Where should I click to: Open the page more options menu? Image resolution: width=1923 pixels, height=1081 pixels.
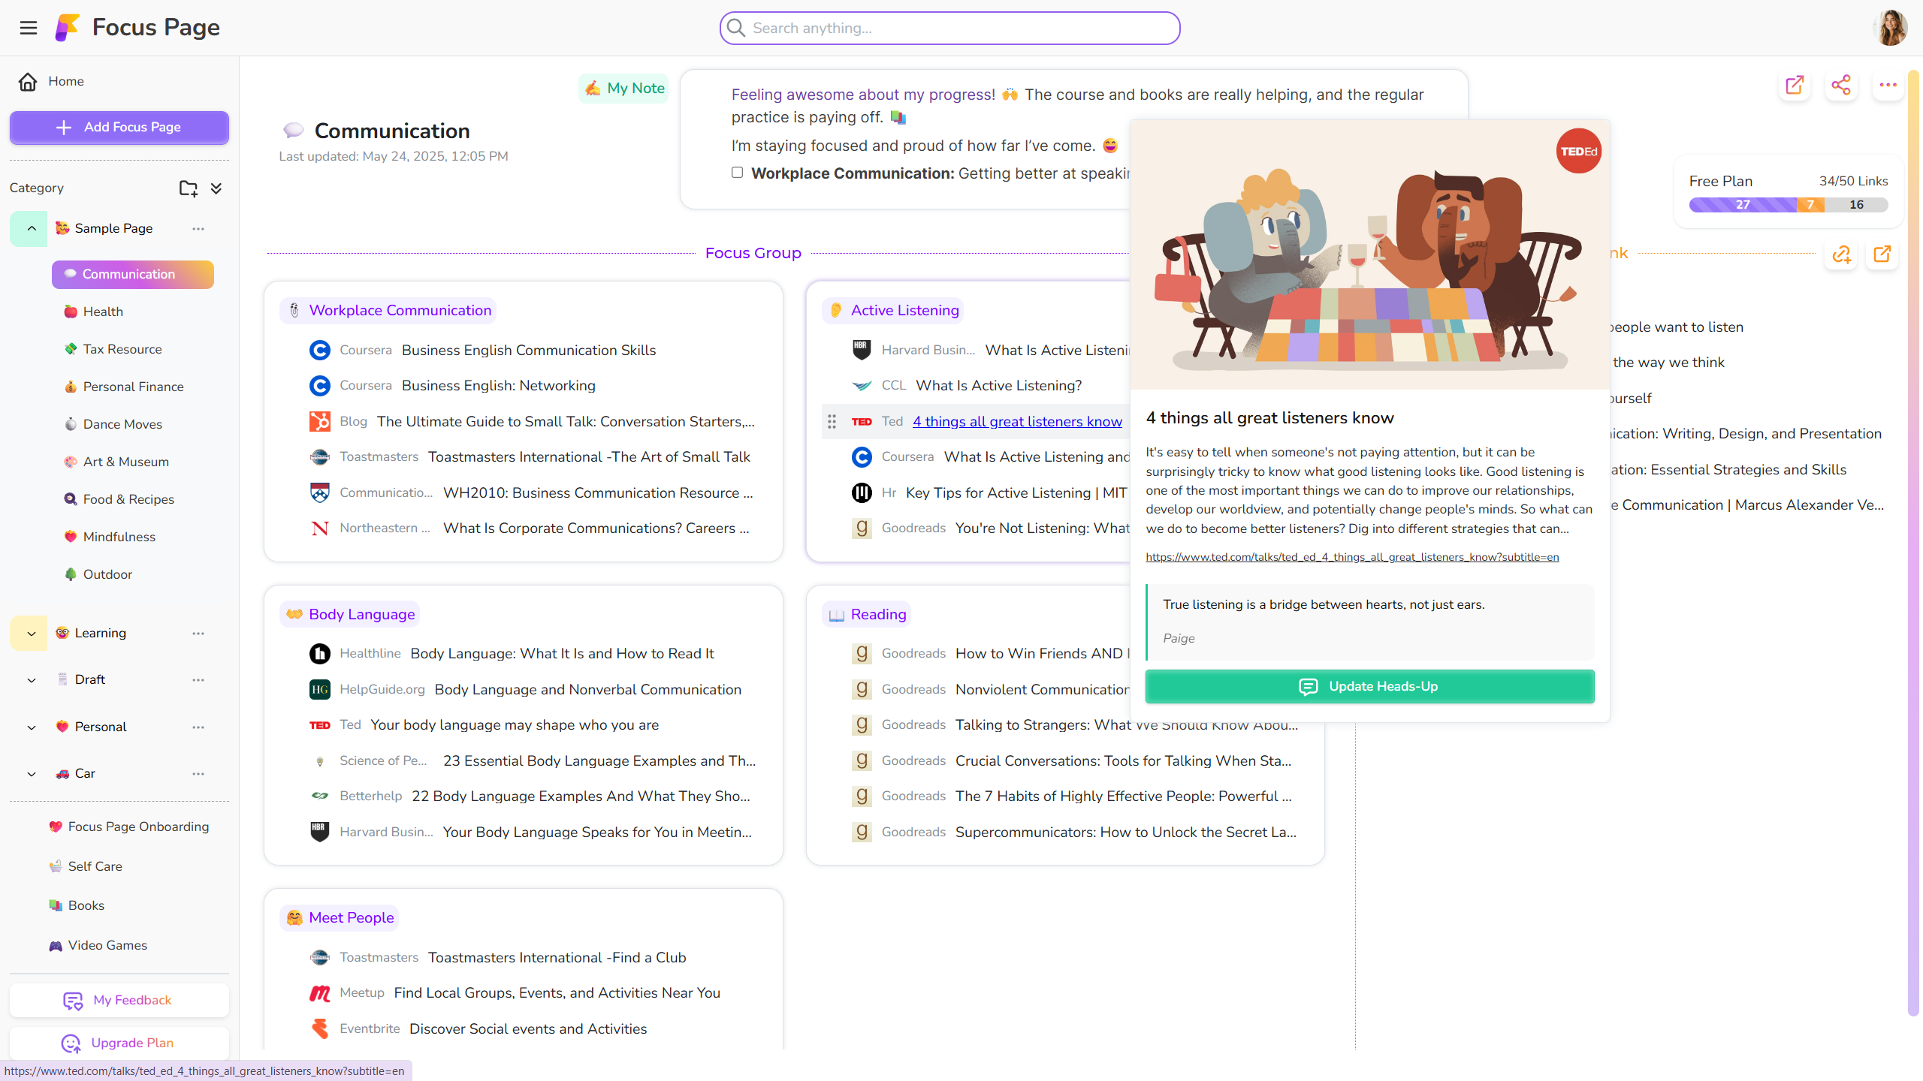1888,85
